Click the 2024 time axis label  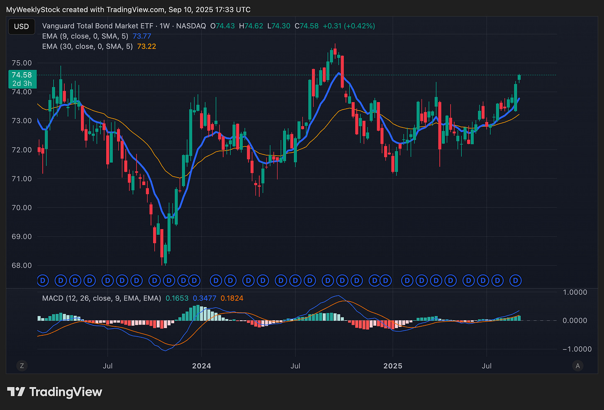(202, 366)
